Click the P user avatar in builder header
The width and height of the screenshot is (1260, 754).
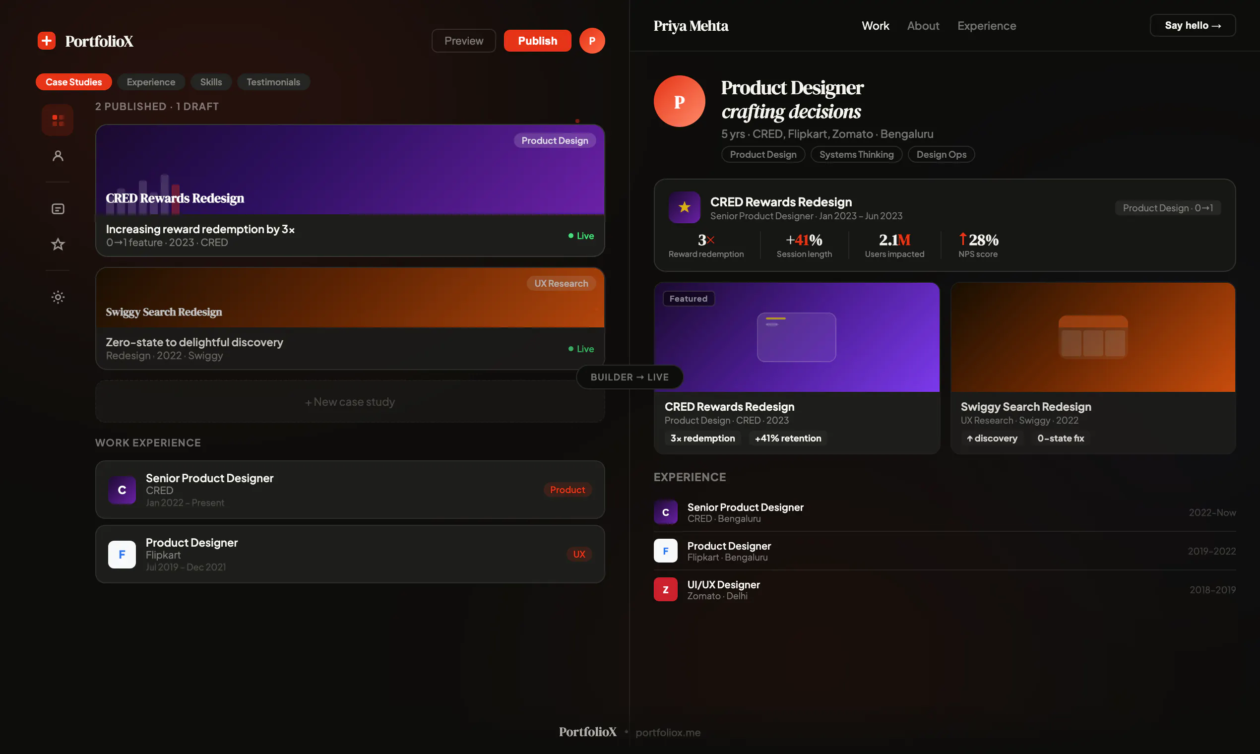[x=592, y=41]
